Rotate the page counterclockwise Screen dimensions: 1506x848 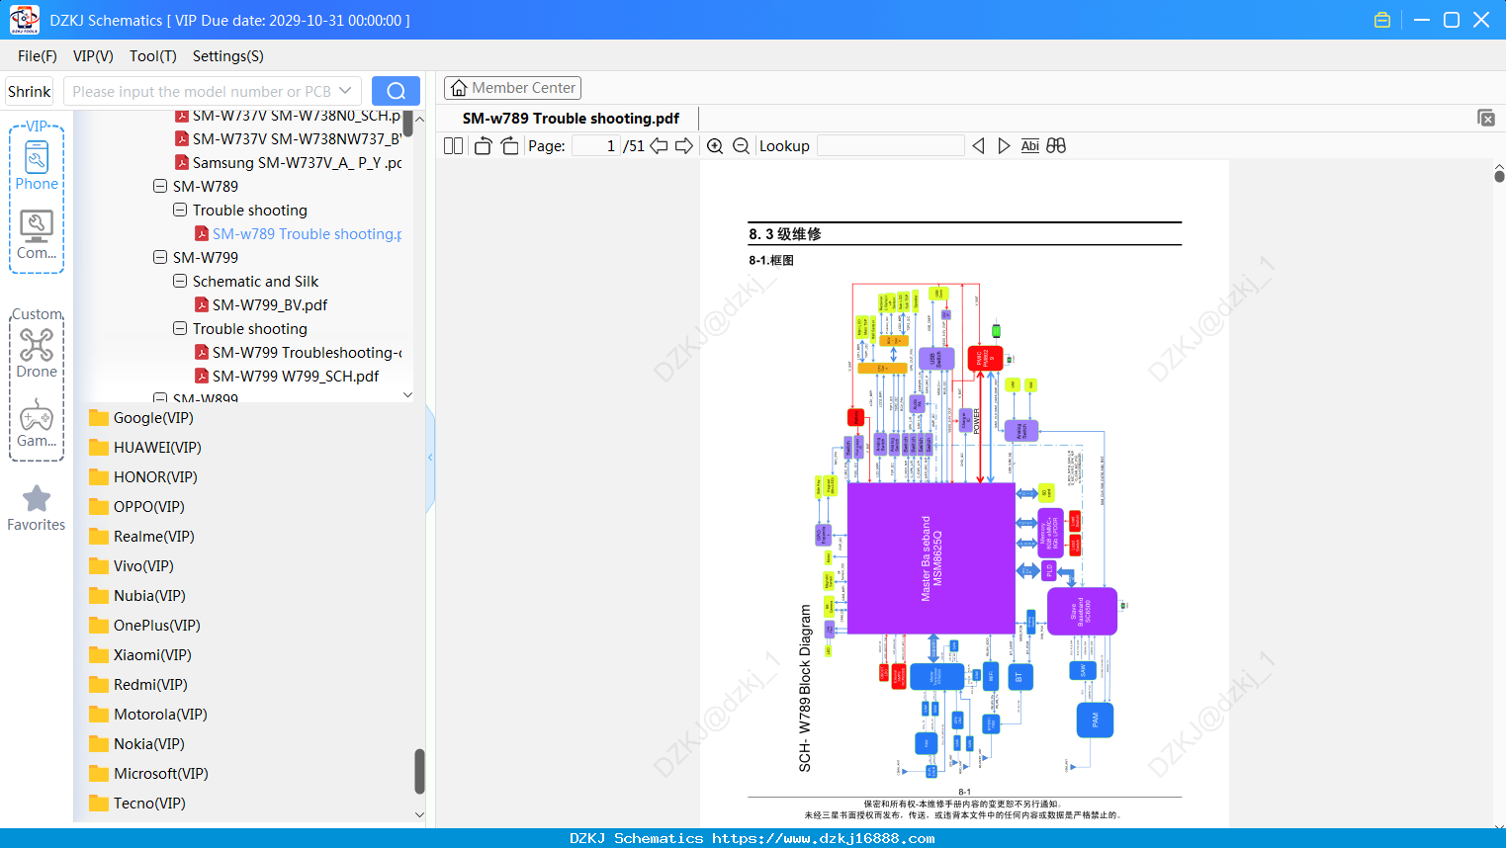483,146
